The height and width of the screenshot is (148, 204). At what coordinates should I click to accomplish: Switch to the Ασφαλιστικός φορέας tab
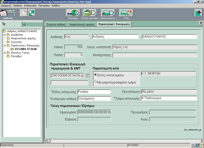[x=82, y=24]
